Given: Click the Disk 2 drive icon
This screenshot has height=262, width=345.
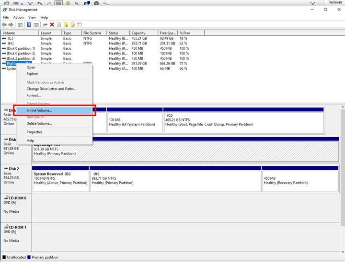Looking at the screenshot, I should click(x=6, y=168).
